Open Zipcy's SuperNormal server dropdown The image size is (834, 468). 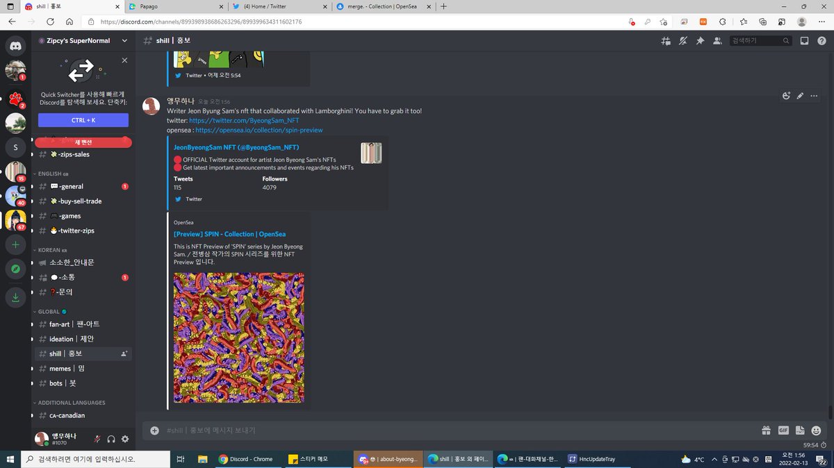coord(83,41)
